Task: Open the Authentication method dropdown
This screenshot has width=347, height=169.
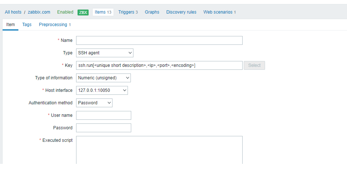Action: pyautogui.click(x=94, y=103)
